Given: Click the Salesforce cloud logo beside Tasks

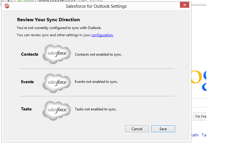Looking at the screenshot, I should (x=57, y=109).
